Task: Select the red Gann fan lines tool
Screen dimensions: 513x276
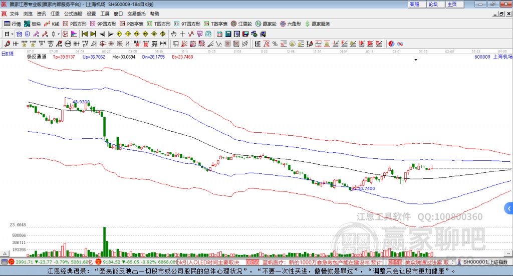Action: 184,44
